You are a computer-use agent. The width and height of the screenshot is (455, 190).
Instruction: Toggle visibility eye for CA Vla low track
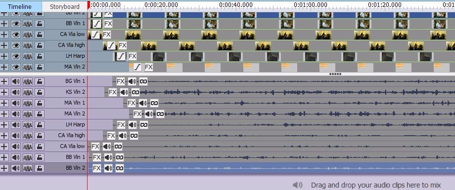click(16, 34)
